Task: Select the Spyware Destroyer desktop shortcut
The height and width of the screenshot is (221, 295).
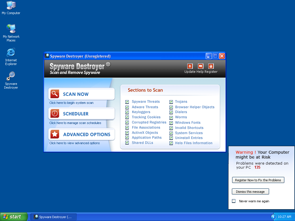Action: [11, 76]
